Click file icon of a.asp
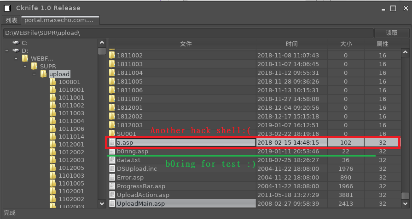The width and height of the screenshot is (412, 219). pyautogui.click(x=112, y=142)
